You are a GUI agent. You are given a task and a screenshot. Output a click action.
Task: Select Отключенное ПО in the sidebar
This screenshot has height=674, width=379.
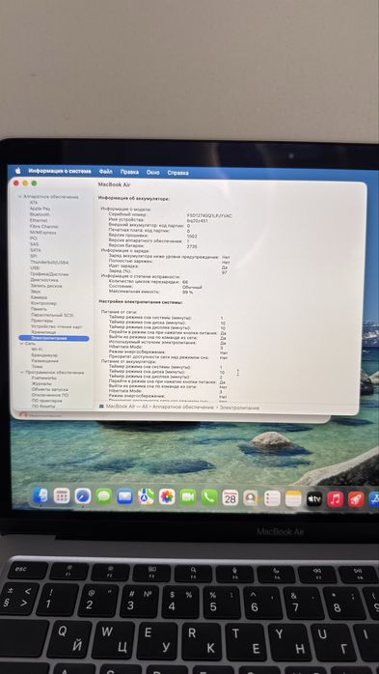click(x=50, y=395)
